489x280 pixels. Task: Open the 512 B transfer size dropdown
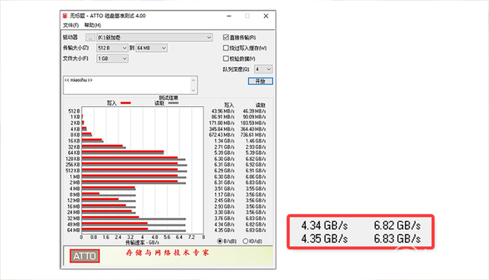coord(112,48)
